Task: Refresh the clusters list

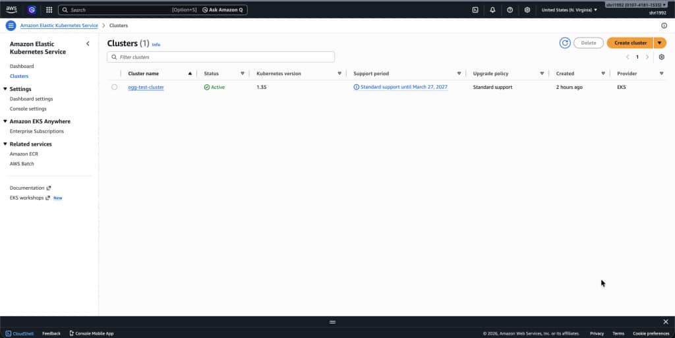Action: [x=565, y=43]
